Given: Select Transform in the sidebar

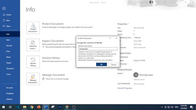Looking at the screenshot, I should pos(10,68).
